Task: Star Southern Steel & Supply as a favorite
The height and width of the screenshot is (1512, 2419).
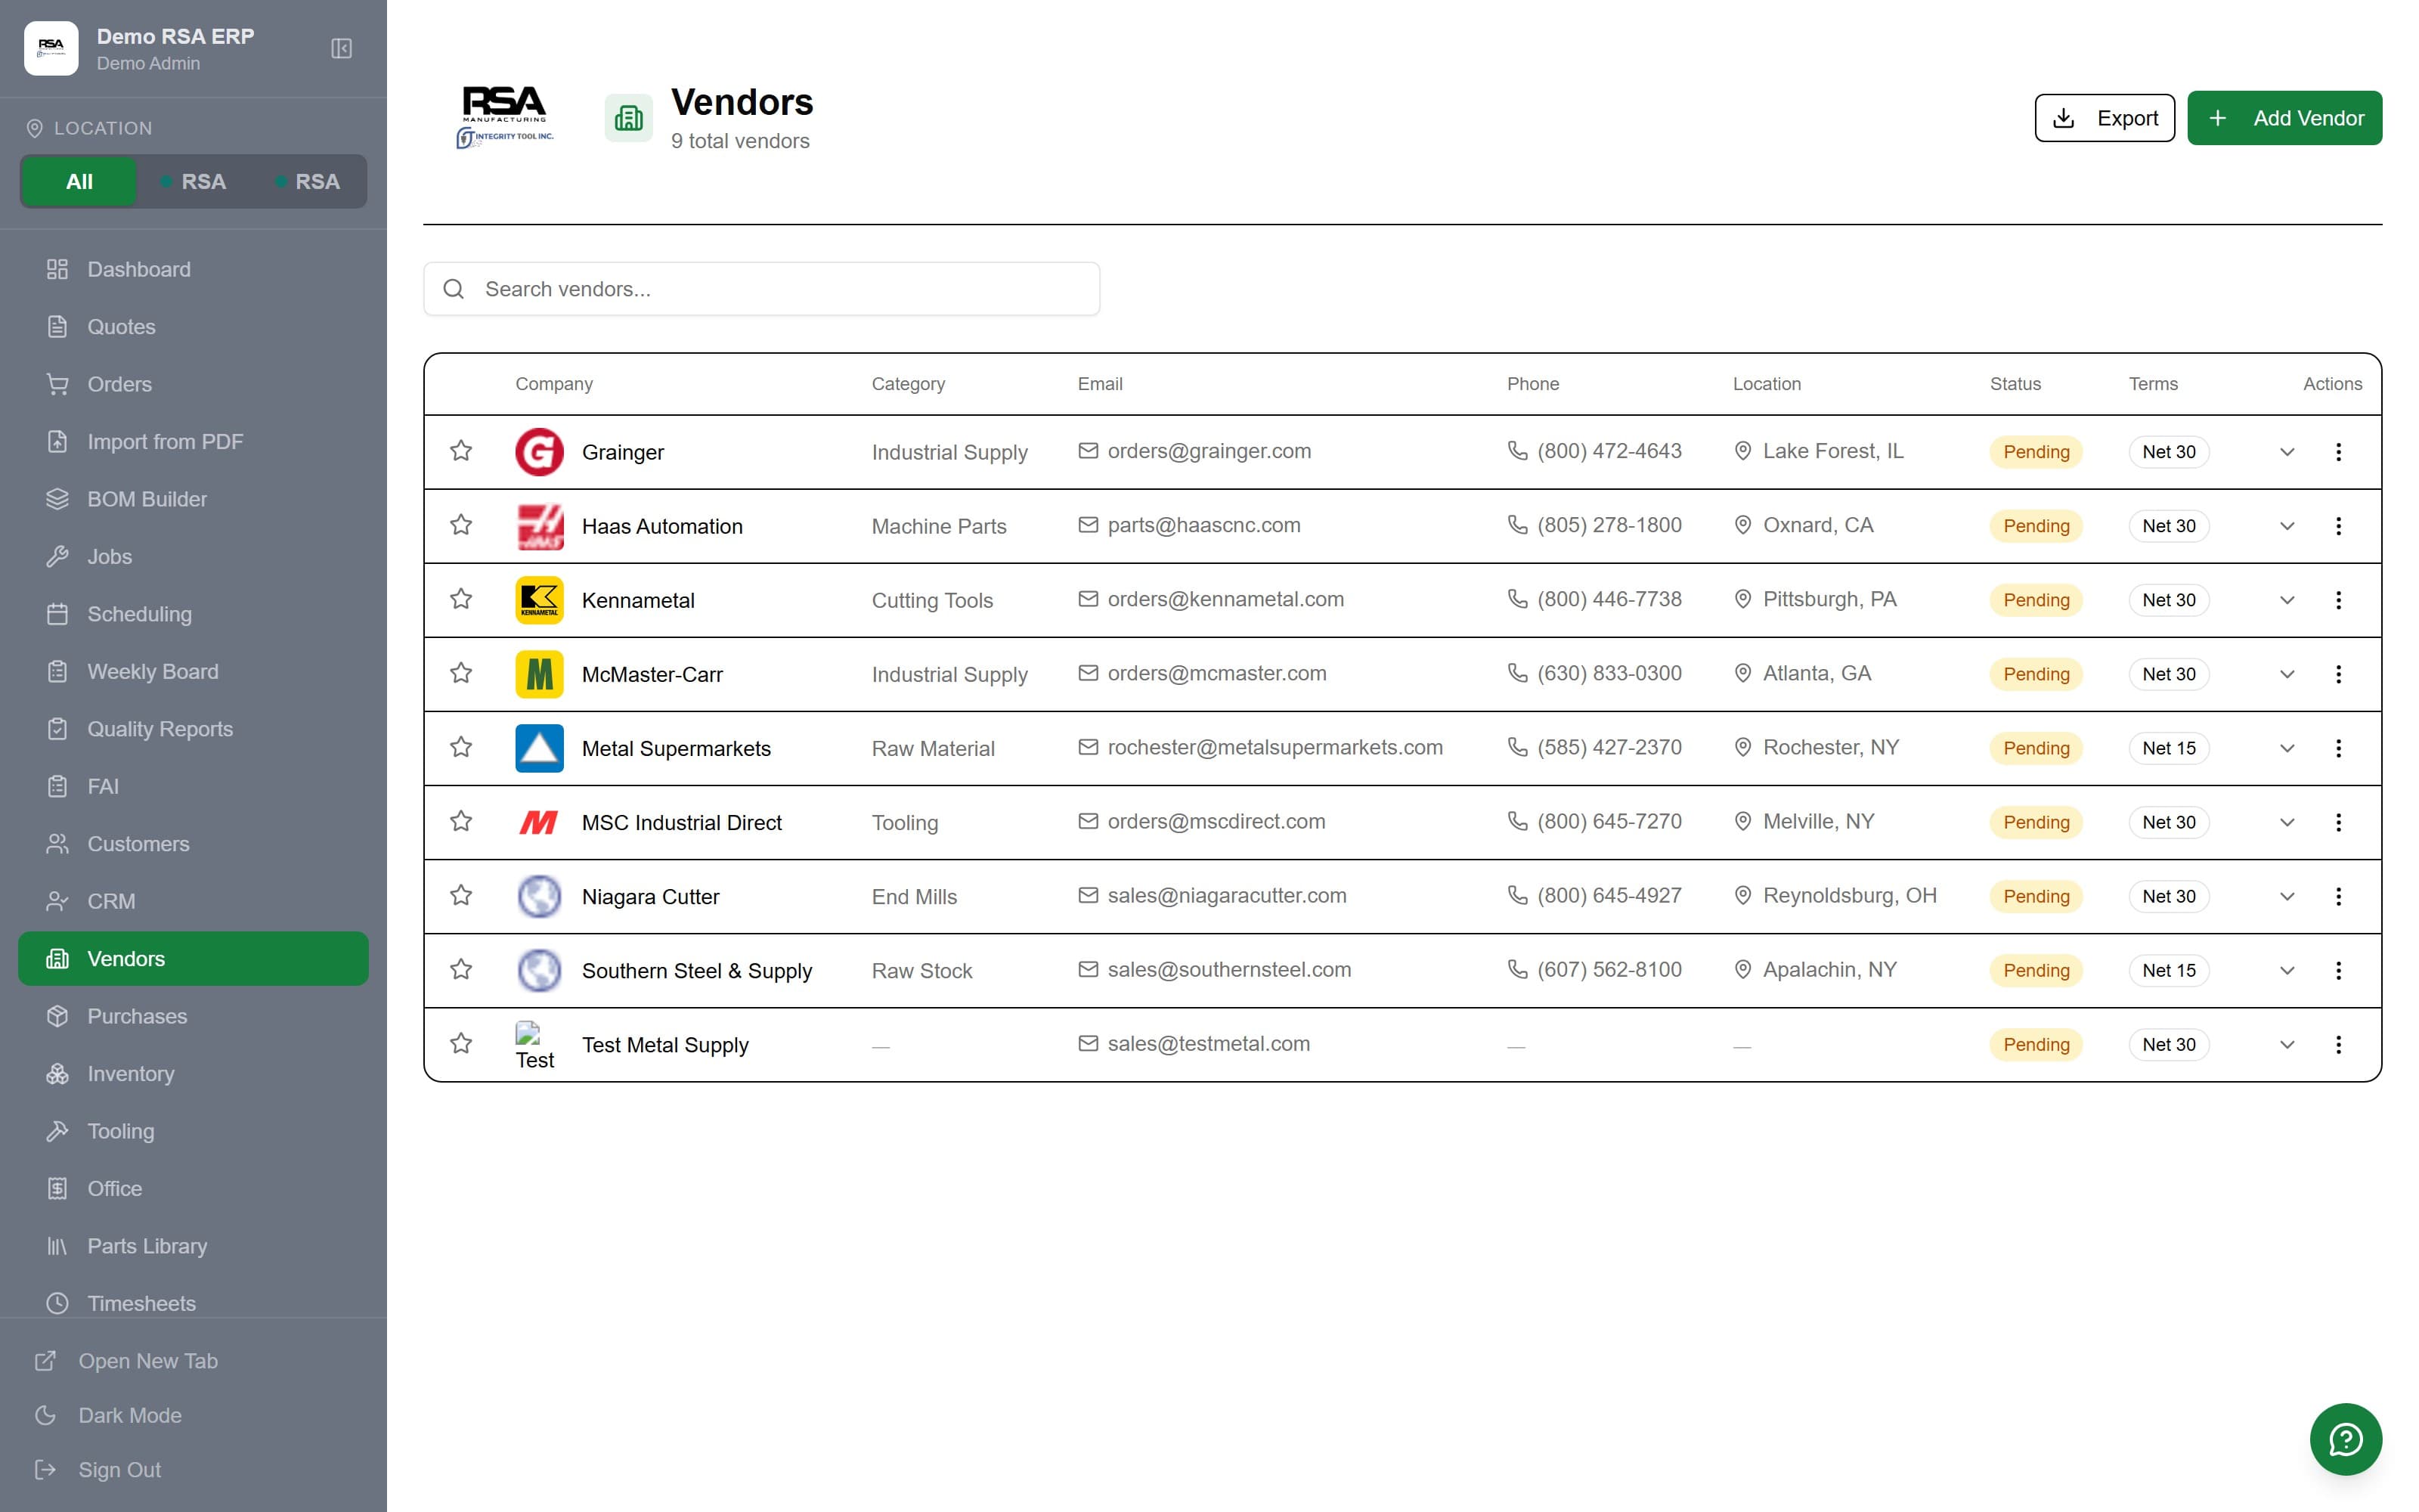Action: click(461, 969)
